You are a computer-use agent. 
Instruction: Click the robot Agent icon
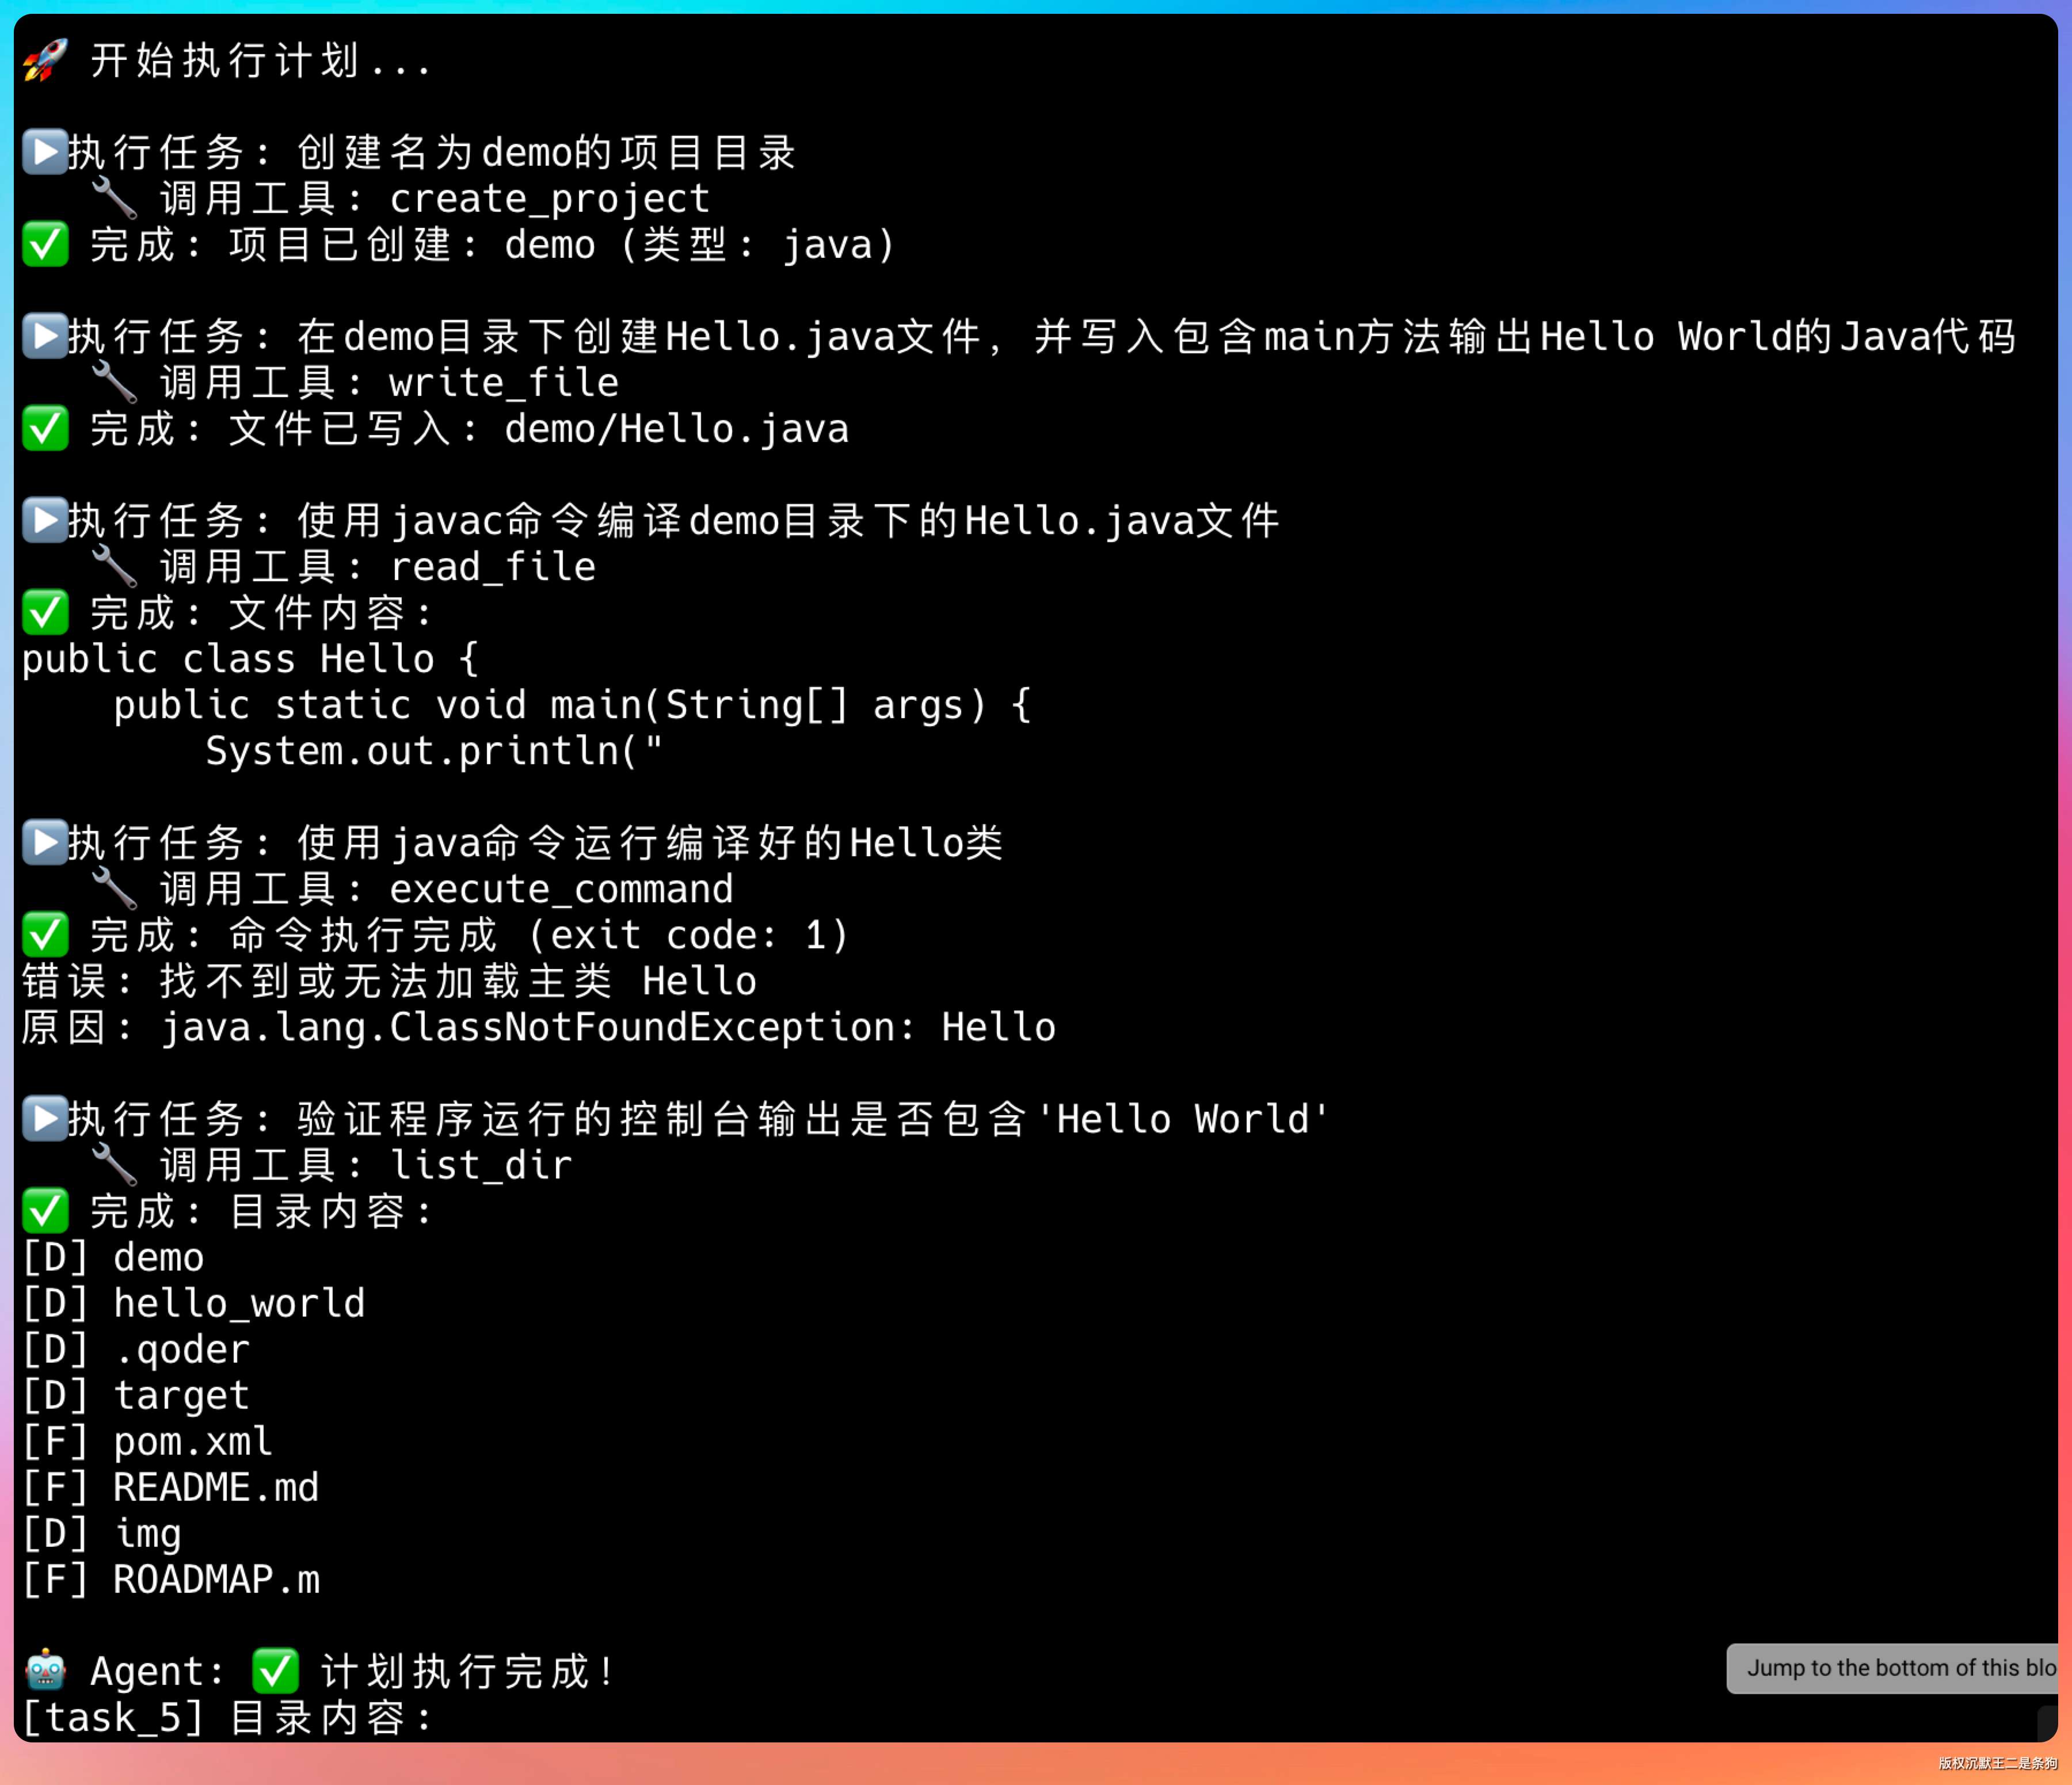point(45,1670)
